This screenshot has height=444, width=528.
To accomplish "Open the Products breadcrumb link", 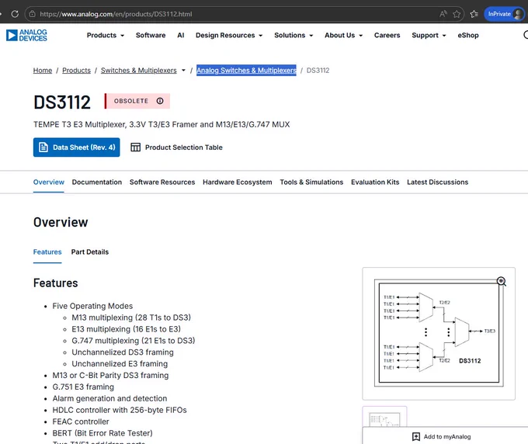I will [76, 71].
